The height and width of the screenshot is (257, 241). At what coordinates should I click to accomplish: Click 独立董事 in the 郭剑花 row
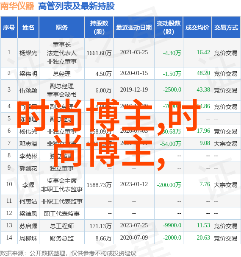(x=62, y=168)
